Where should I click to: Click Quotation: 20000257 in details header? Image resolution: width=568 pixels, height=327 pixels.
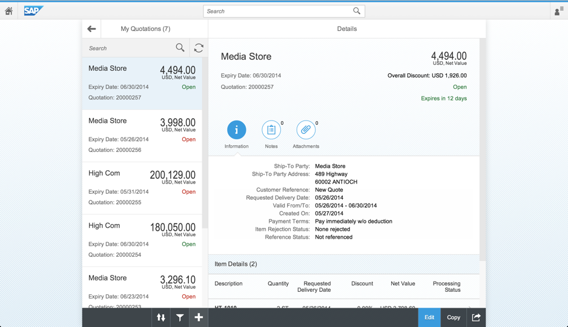(247, 87)
